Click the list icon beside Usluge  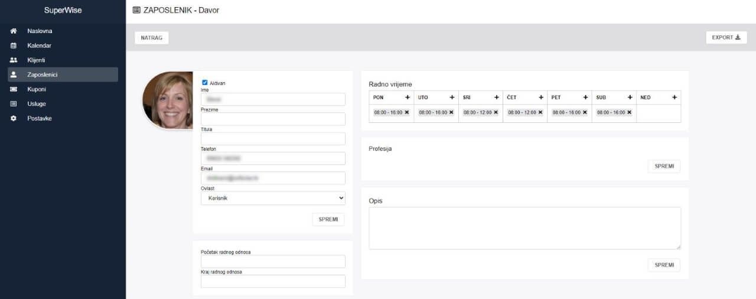(x=14, y=104)
